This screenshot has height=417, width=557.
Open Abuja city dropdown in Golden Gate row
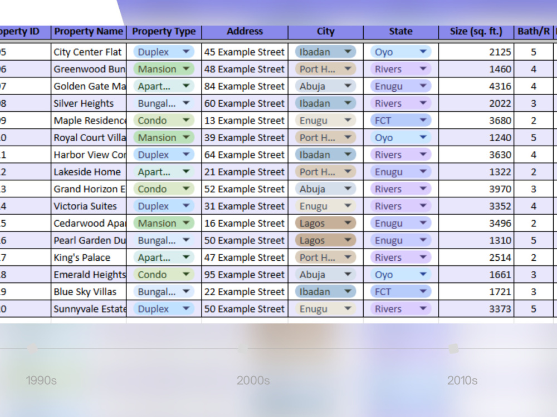tap(325, 86)
